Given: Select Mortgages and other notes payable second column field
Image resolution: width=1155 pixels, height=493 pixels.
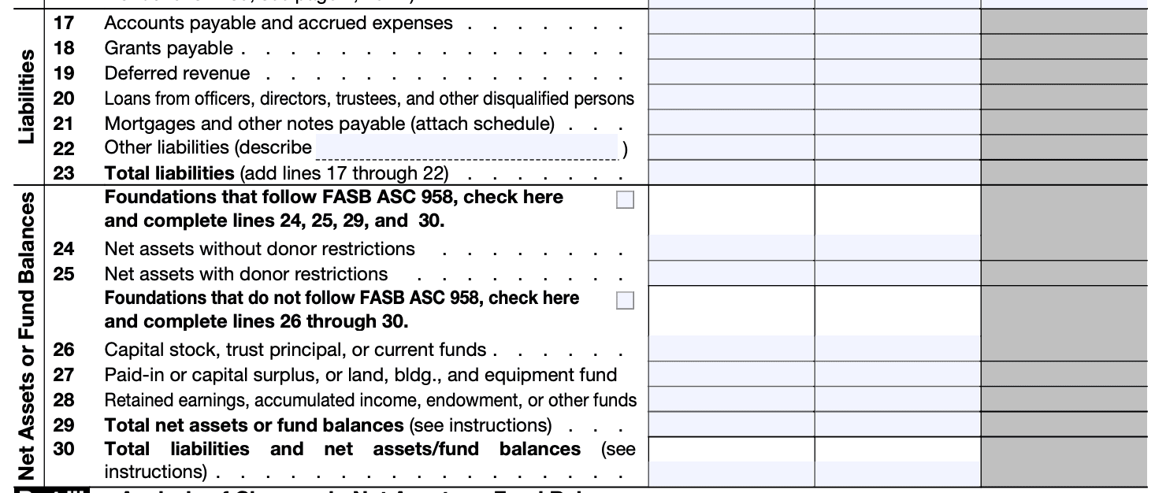Looking at the screenshot, I should tap(897, 123).
